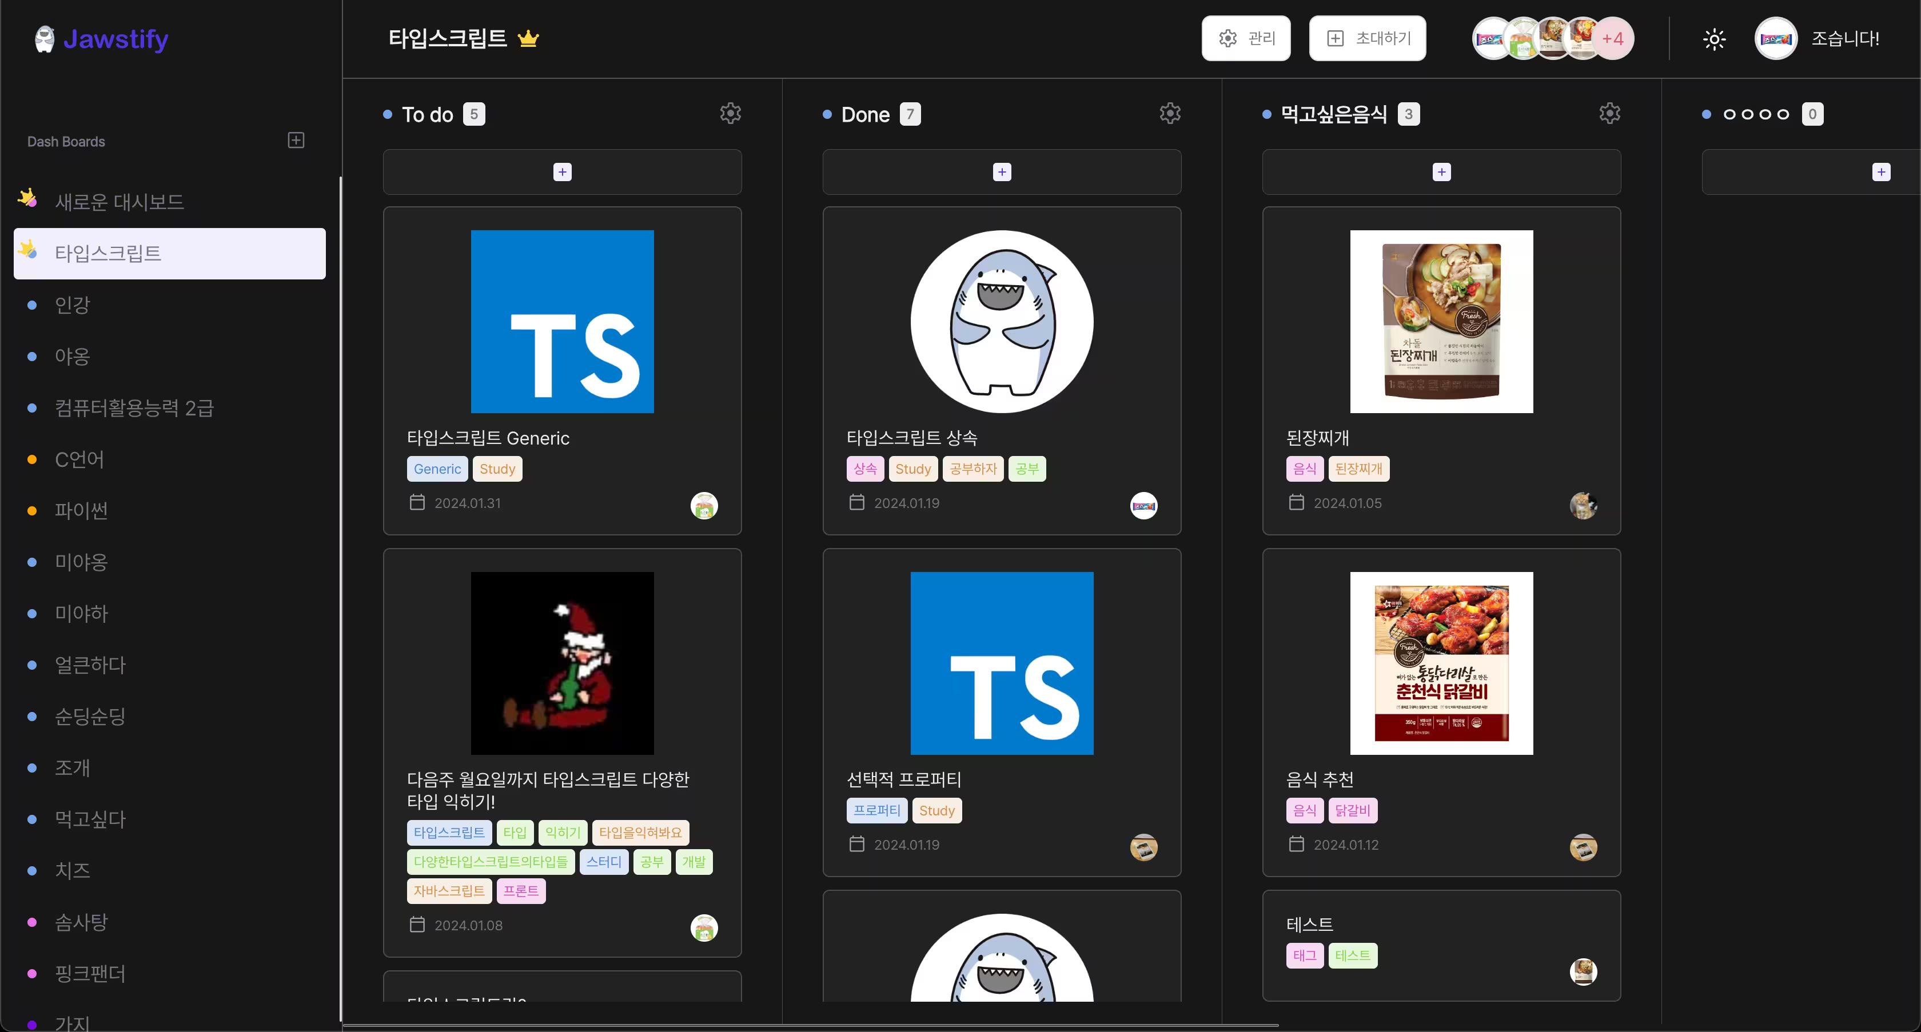Click assignee avatar on 된장찌개 card
Image resolution: width=1921 pixels, height=1032 pixels.
[x=1583, y=506]
